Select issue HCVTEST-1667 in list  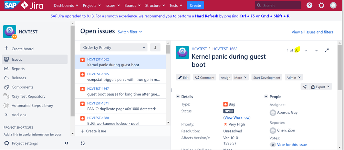[121, 91]
